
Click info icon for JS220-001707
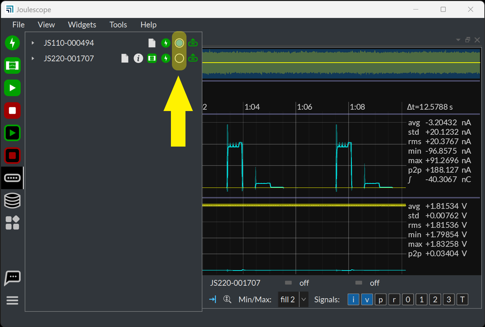point(138,58)
